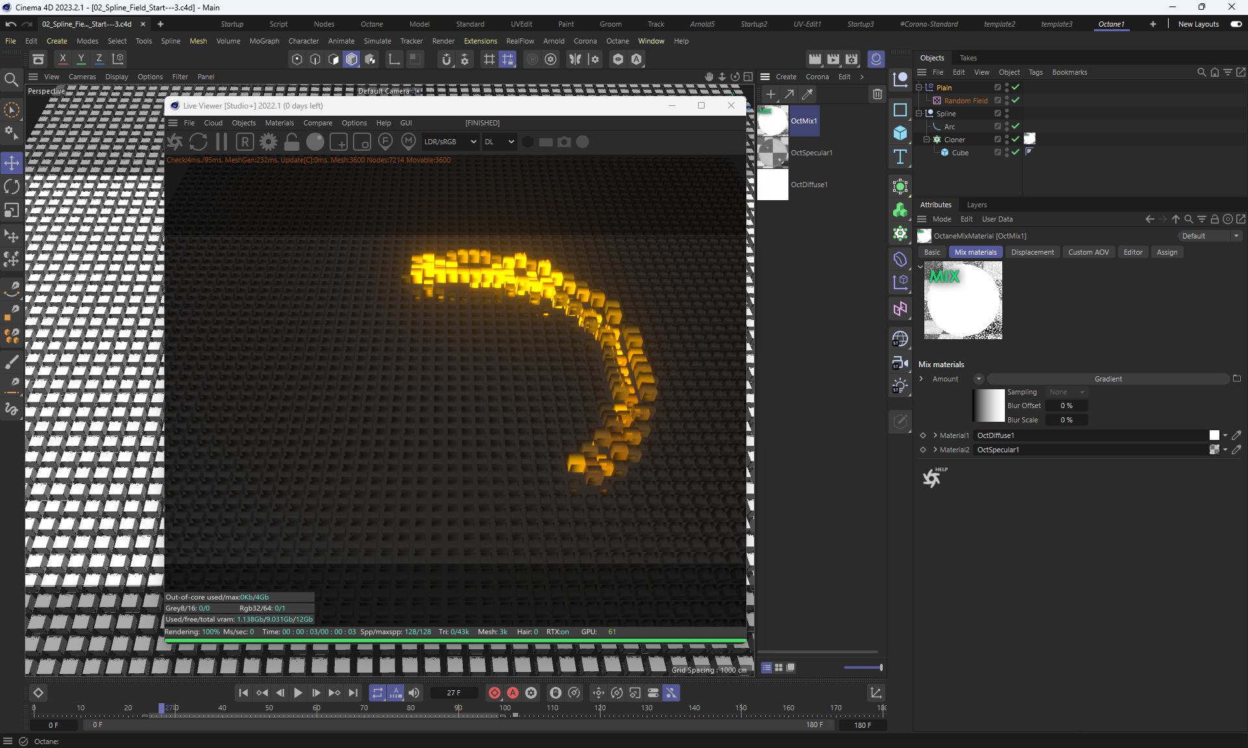The height and width of the screenshot is (748, 1248).
Task: Click the Octane settings gear icon
Action: (x=268, y=142)
